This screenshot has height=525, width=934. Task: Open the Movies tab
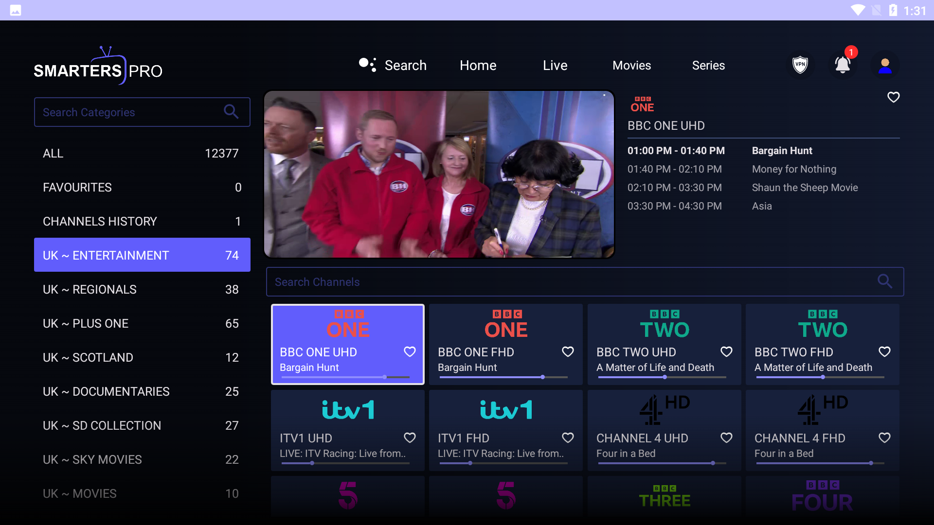(x=631, y=65)
